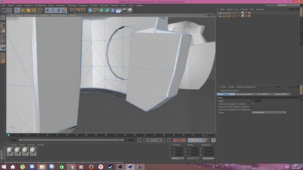
Task: Open Создать menu in Material Manager
Action: tap(14, 145)
